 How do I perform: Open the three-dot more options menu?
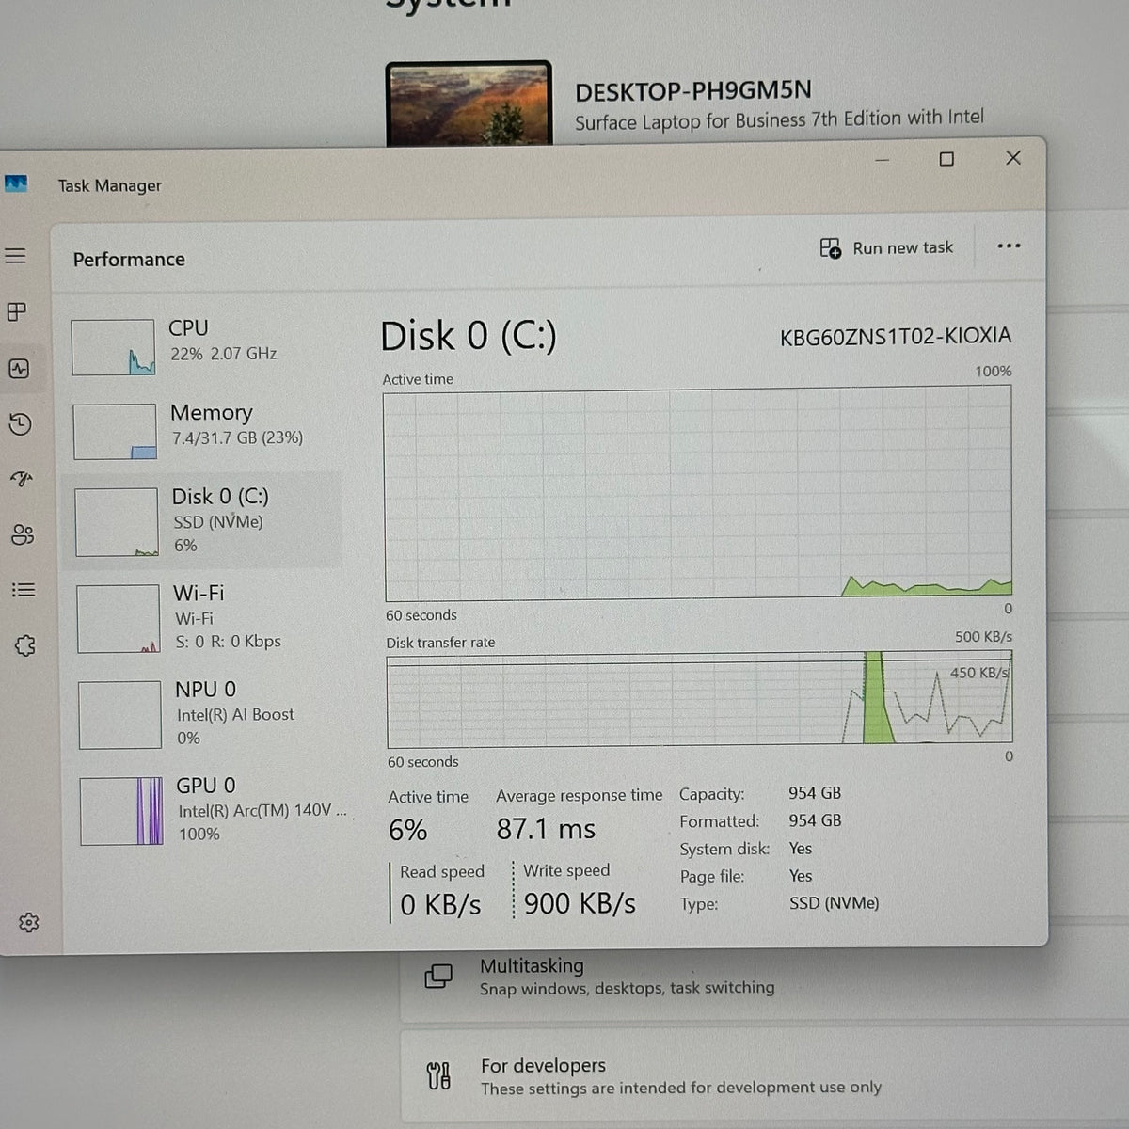coord(1009,246)
